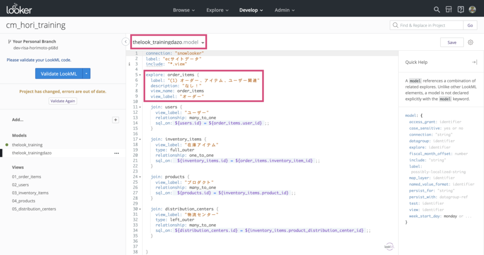The image size is (484, 255).
Task: Click the Add... label in sidebar
Action: (18, 120)
